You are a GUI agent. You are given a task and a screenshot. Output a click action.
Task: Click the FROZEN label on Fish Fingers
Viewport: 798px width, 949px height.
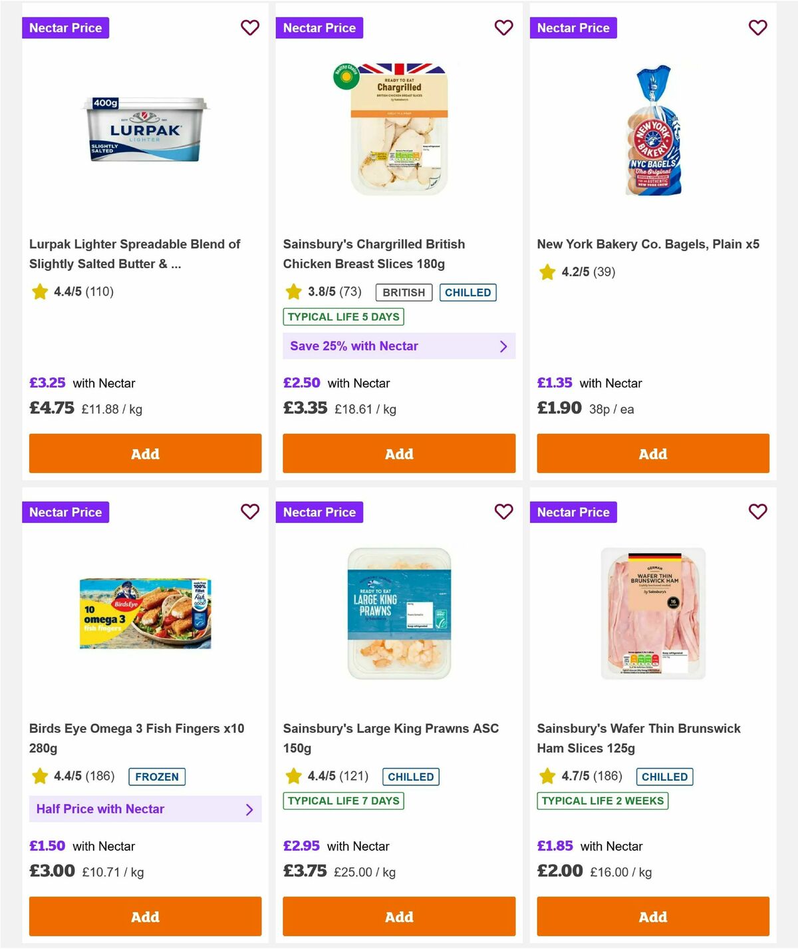(x=156, y=777)
